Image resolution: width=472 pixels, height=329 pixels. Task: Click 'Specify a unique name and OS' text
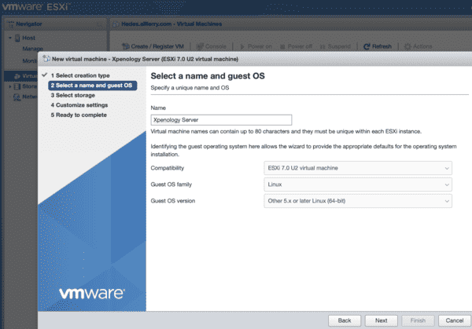190,88
